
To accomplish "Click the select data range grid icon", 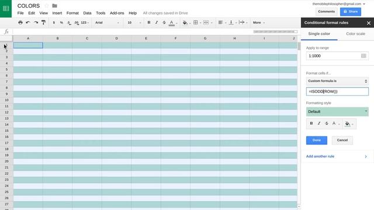I will 363,56.
